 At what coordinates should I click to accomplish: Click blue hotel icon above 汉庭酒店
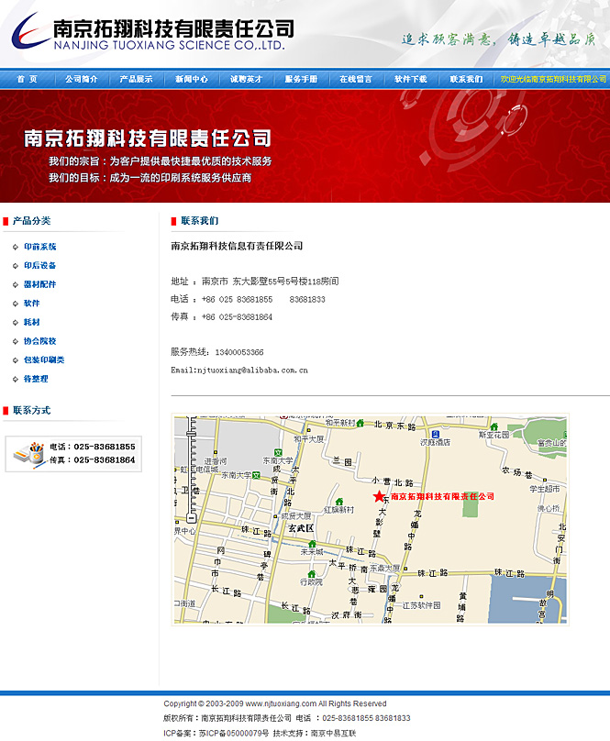pyautogui.click(x=435, y=434)
